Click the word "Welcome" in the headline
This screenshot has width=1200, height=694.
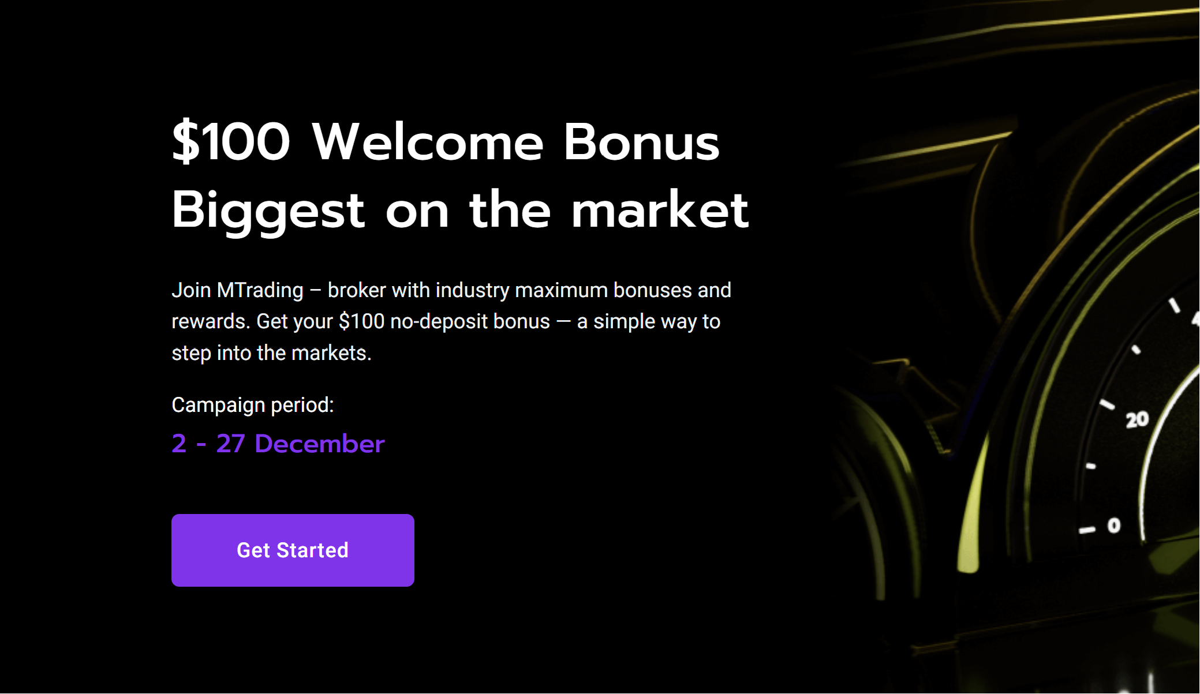(428, 142)
